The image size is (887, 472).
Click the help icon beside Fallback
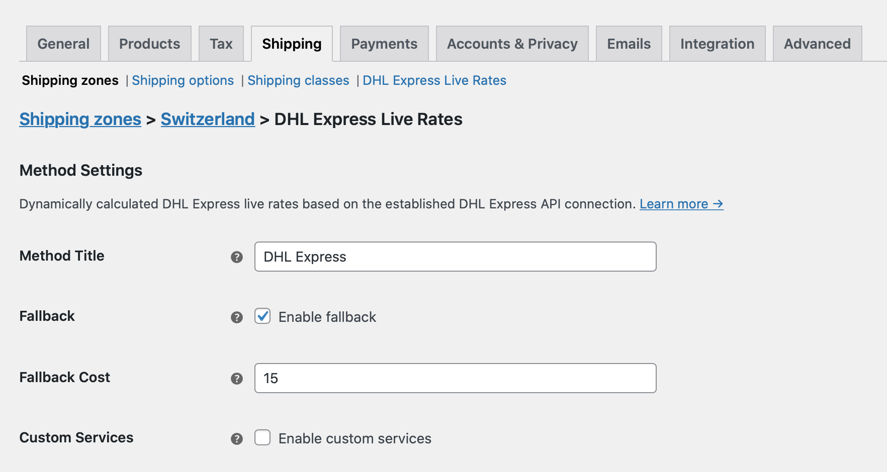[236, 317]
